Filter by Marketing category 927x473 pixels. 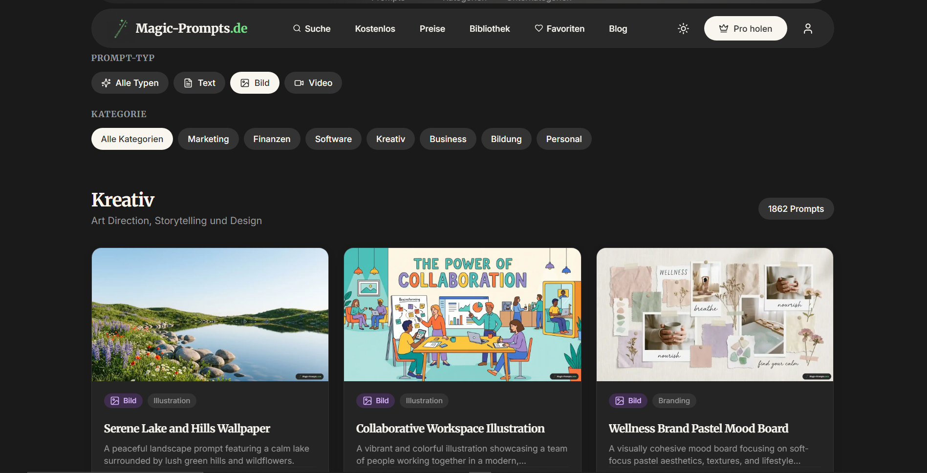[x=208, y=139]
